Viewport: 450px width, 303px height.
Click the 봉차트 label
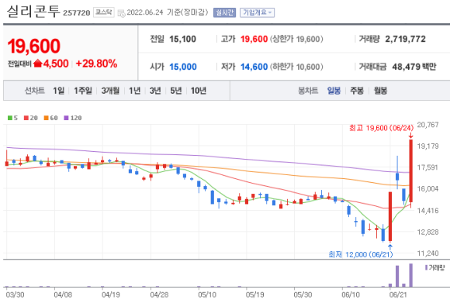click(x=308, y=91)
